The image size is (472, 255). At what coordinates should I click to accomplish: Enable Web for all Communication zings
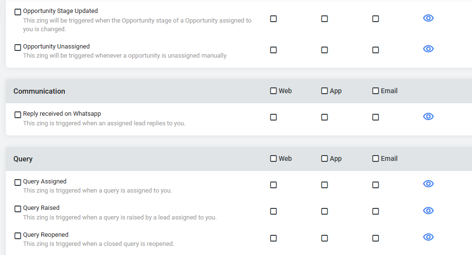coord(273,91)
